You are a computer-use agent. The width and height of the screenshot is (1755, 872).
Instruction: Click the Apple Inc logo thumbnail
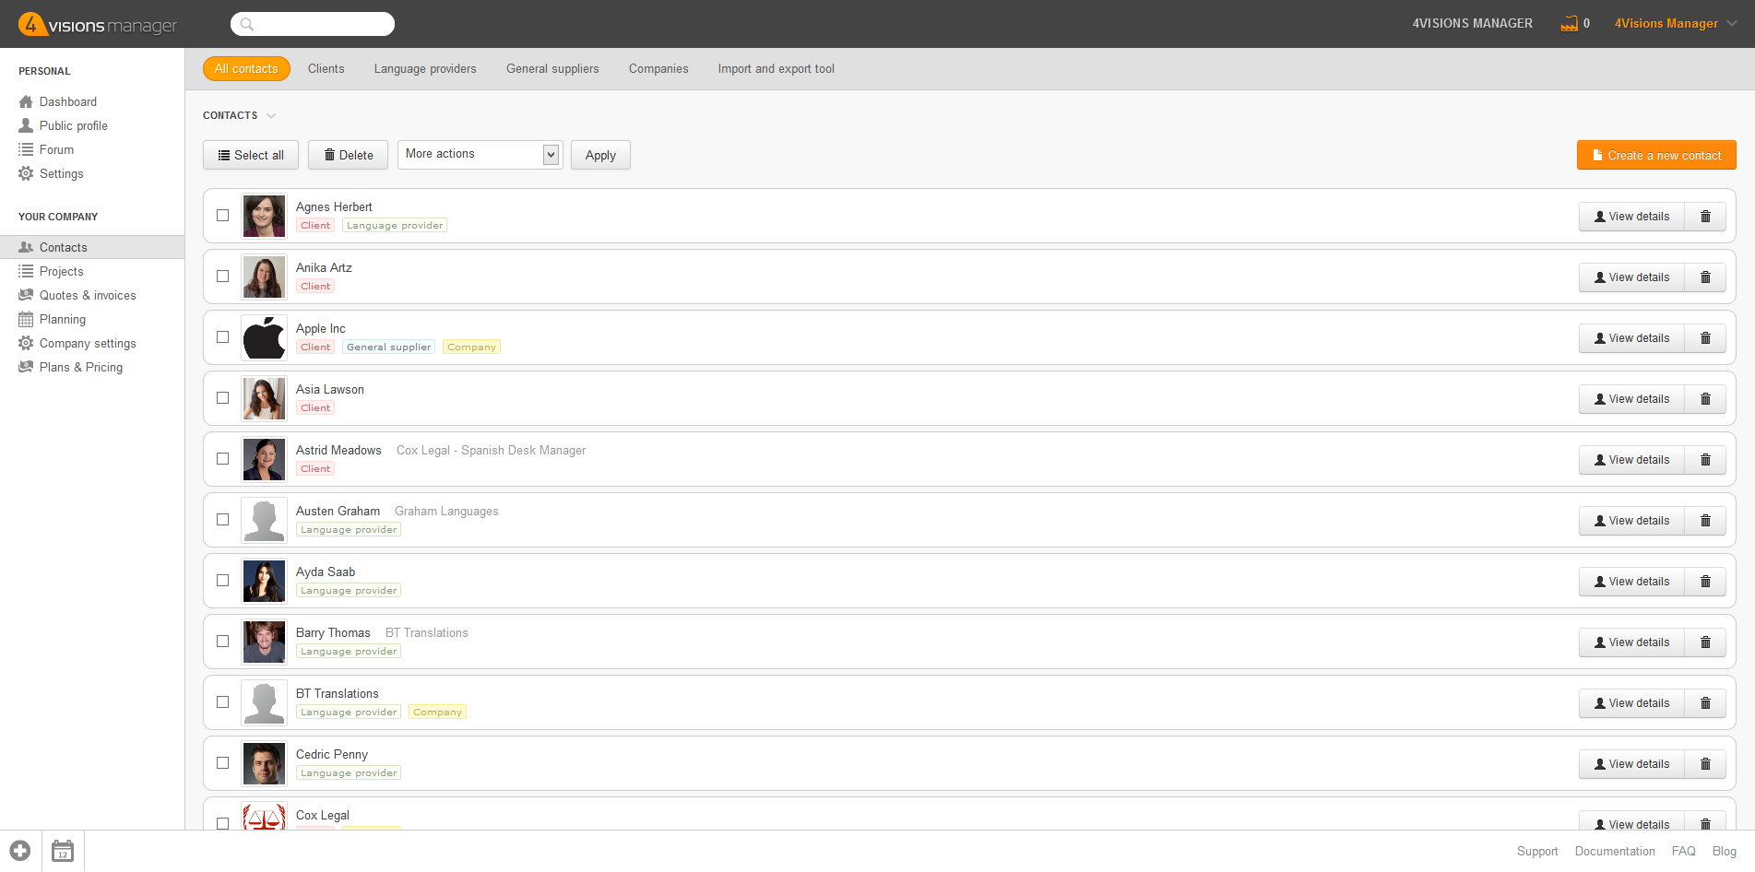tap(264, 338)
